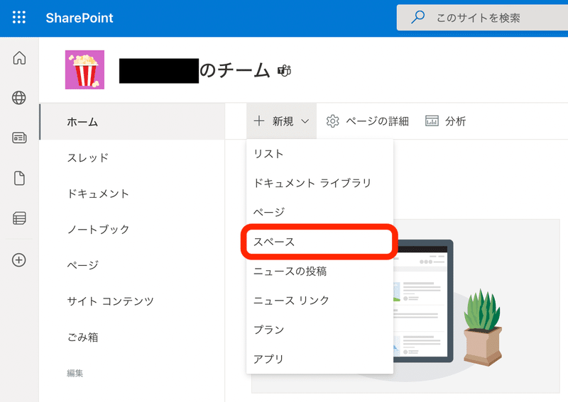Image resolution: width=568 pixels, height=402 pixels.
Task: Select ホーム in the site navigation
Action: tap(132, 122)
